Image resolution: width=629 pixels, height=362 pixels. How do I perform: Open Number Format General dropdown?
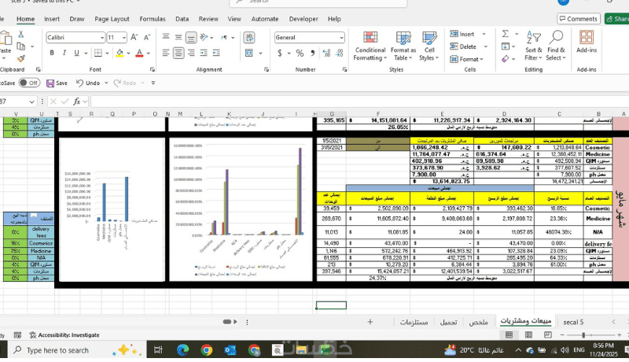pos(341,37)
